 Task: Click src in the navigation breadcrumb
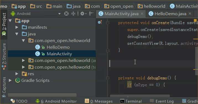[36, 6]
